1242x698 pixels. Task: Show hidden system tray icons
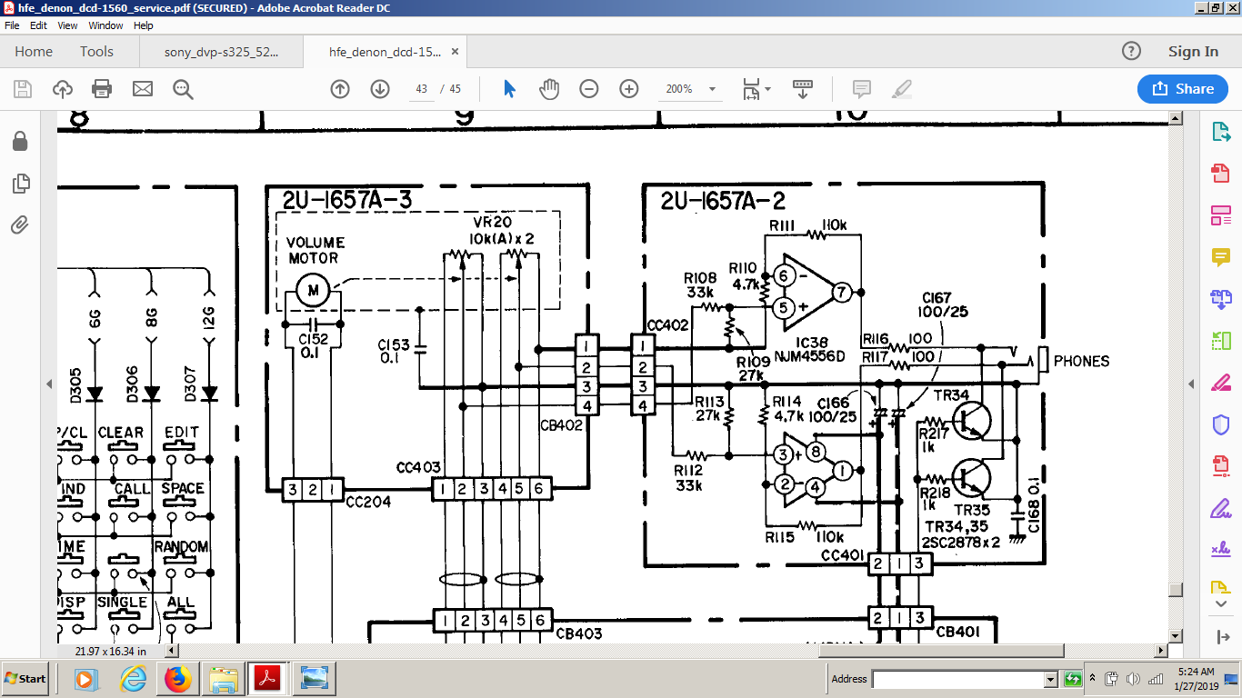(x=1094, y=679)
